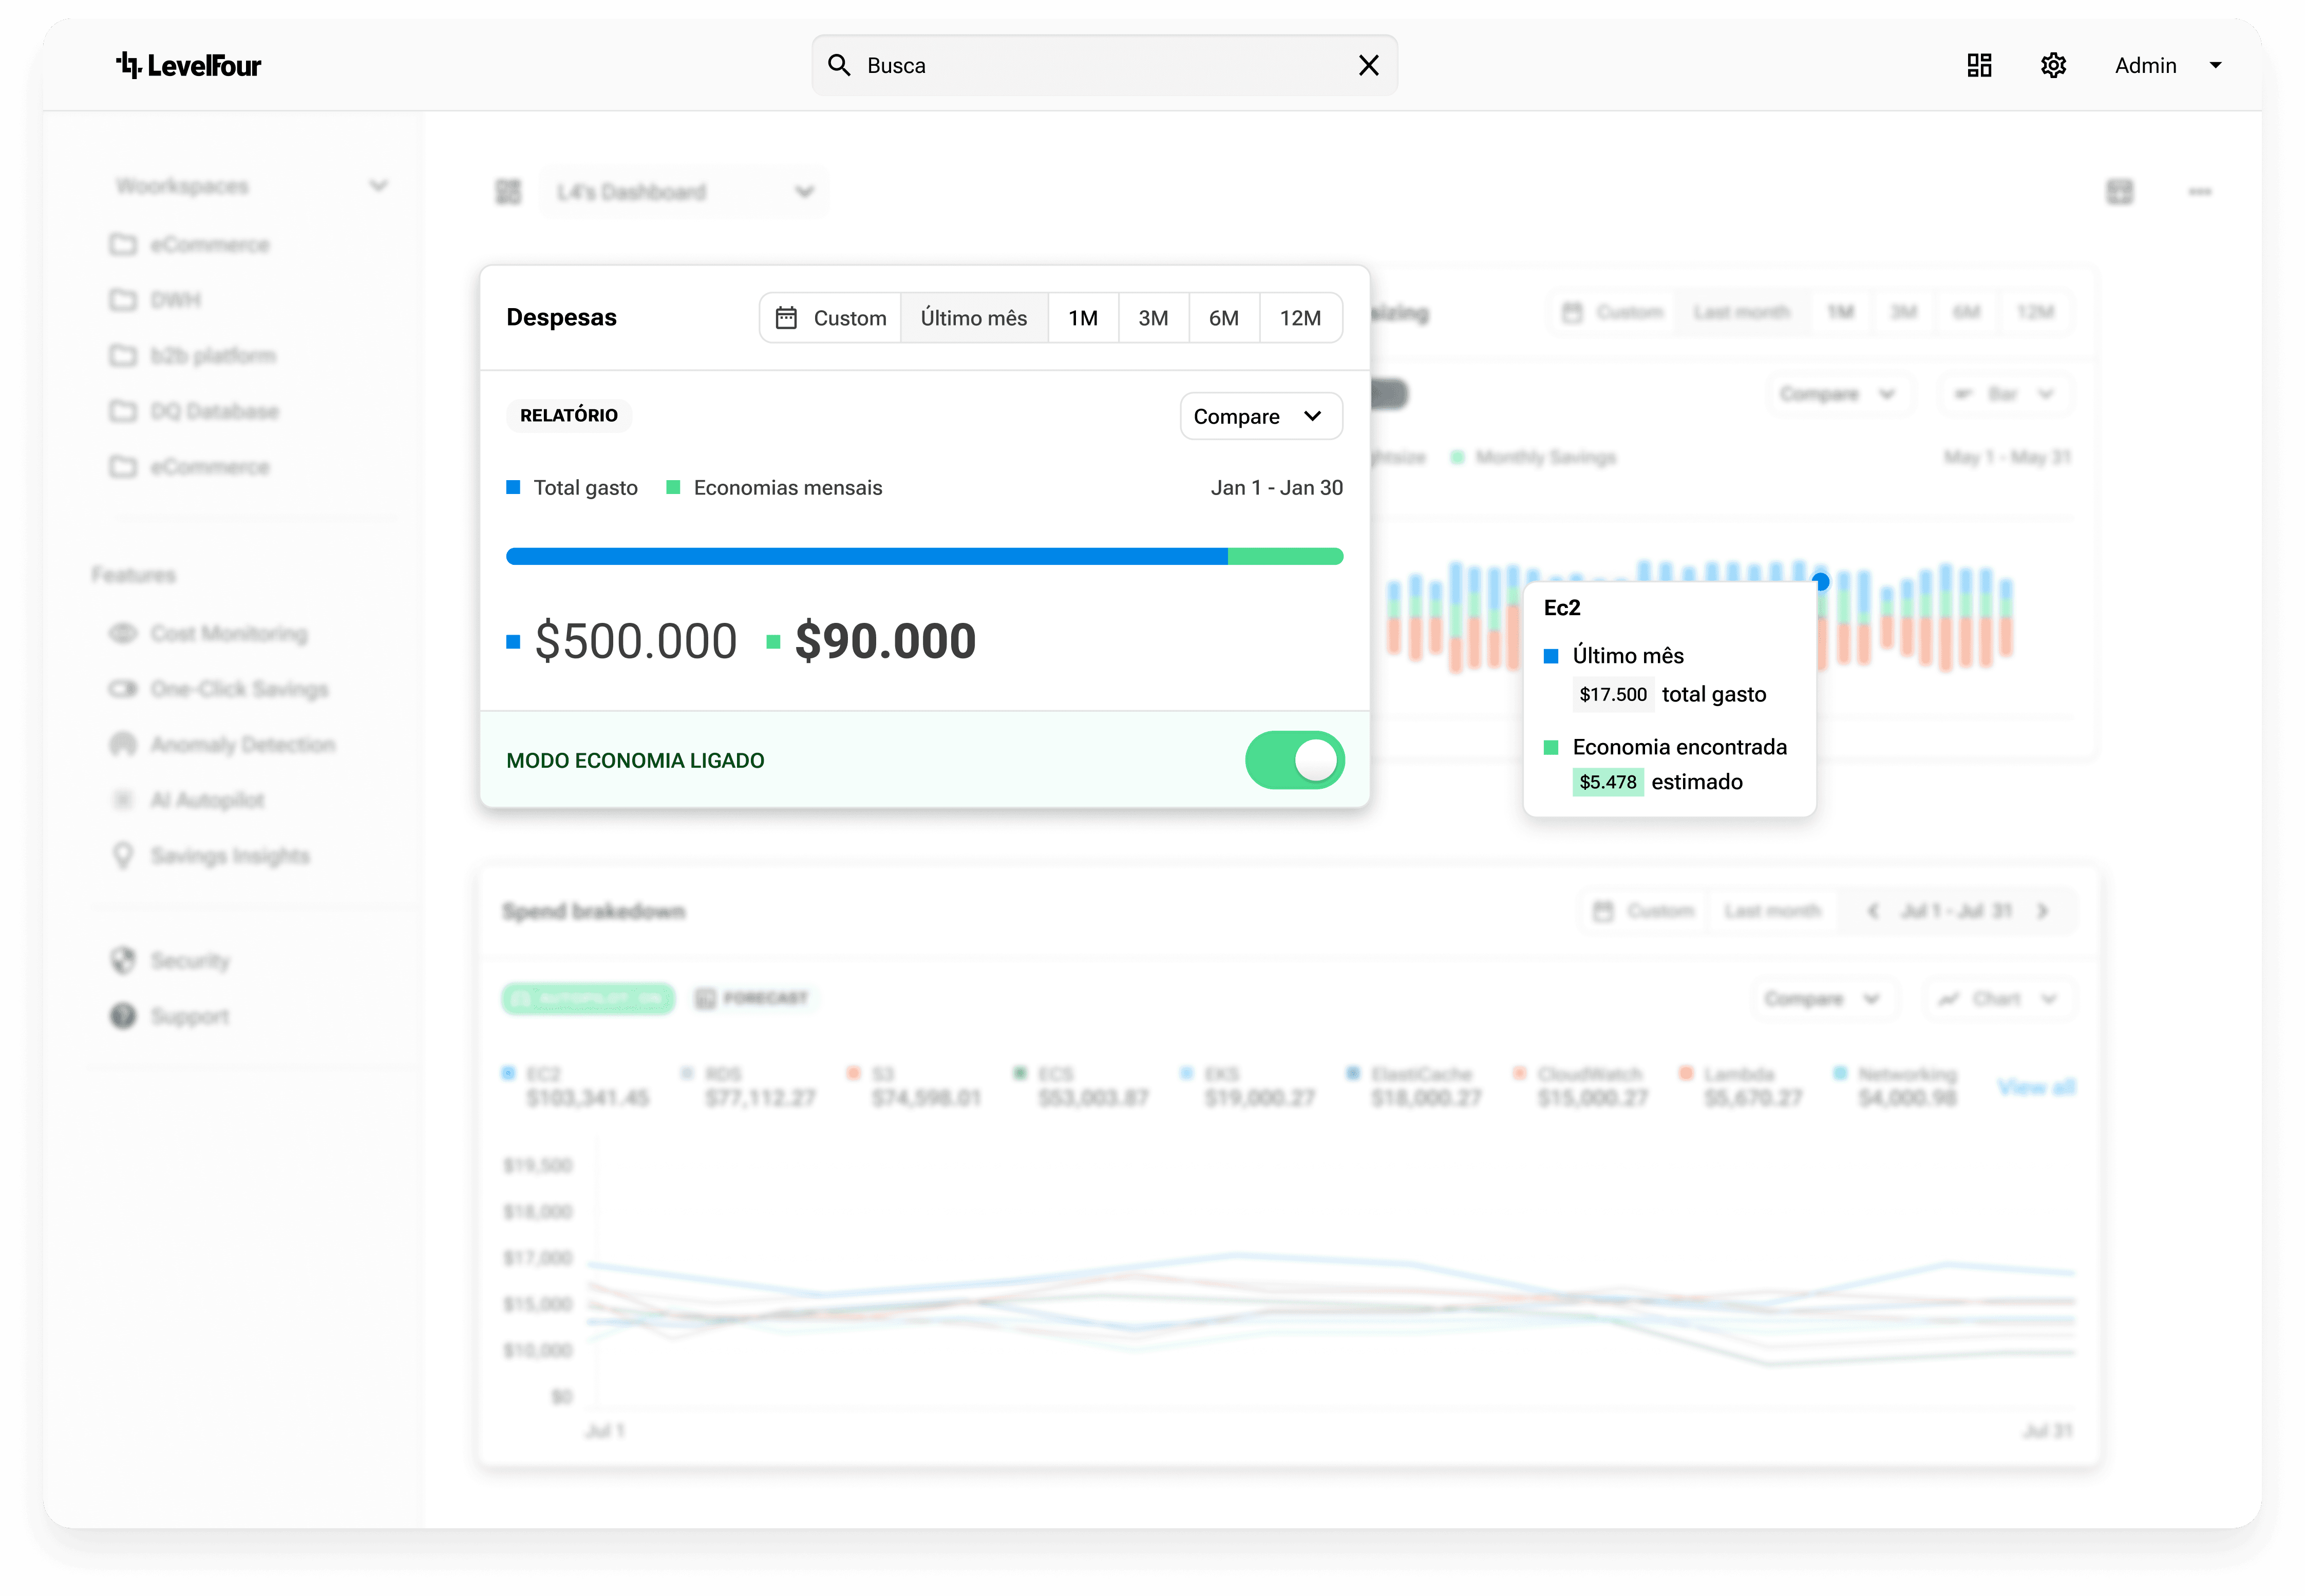Click the RELATÓRIO badge
Image resolution: width=2305 pixels, height=1596 pixels.
click(x=569, y=415)
